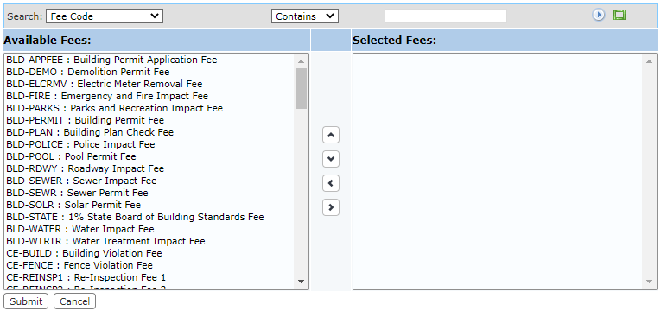Click Selected Fees scrollbar up arrow
The image size is (661, 311).
pos(649,61)
